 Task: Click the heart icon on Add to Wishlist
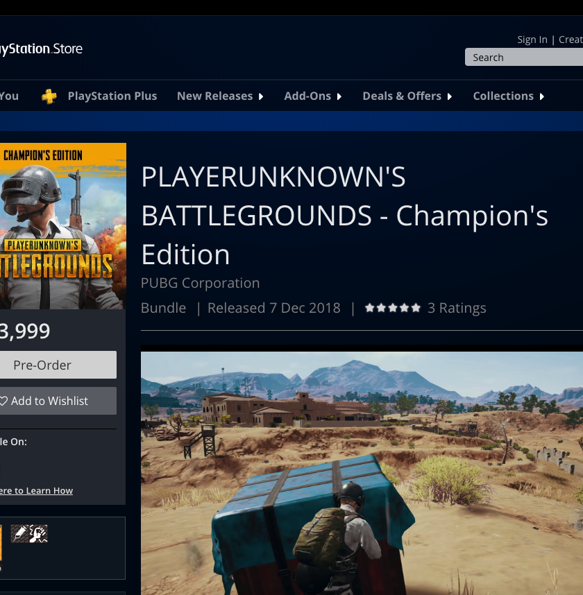point(3,401)
